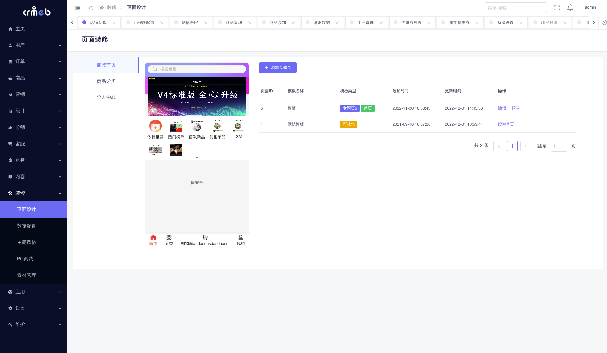Image resolution: width=607 pixels, height=353 pixels.
Task: Click the 跳至 page number input field
Action: 559,146
